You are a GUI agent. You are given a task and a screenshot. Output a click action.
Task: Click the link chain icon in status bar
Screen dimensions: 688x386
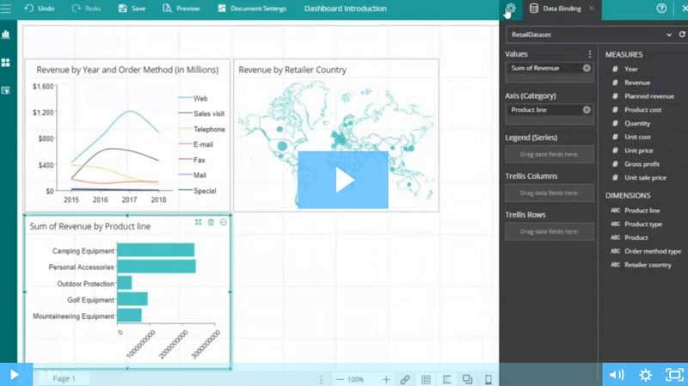point(405,379)
